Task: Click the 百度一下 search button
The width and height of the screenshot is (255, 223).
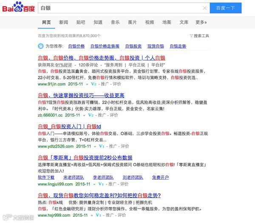Action: pos(226,8)
